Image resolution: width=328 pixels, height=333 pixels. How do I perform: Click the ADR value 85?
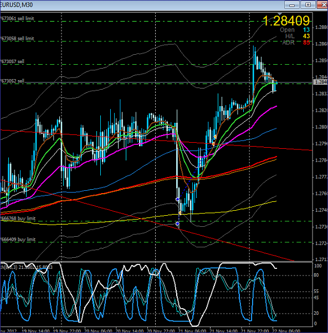coord(306,43)
